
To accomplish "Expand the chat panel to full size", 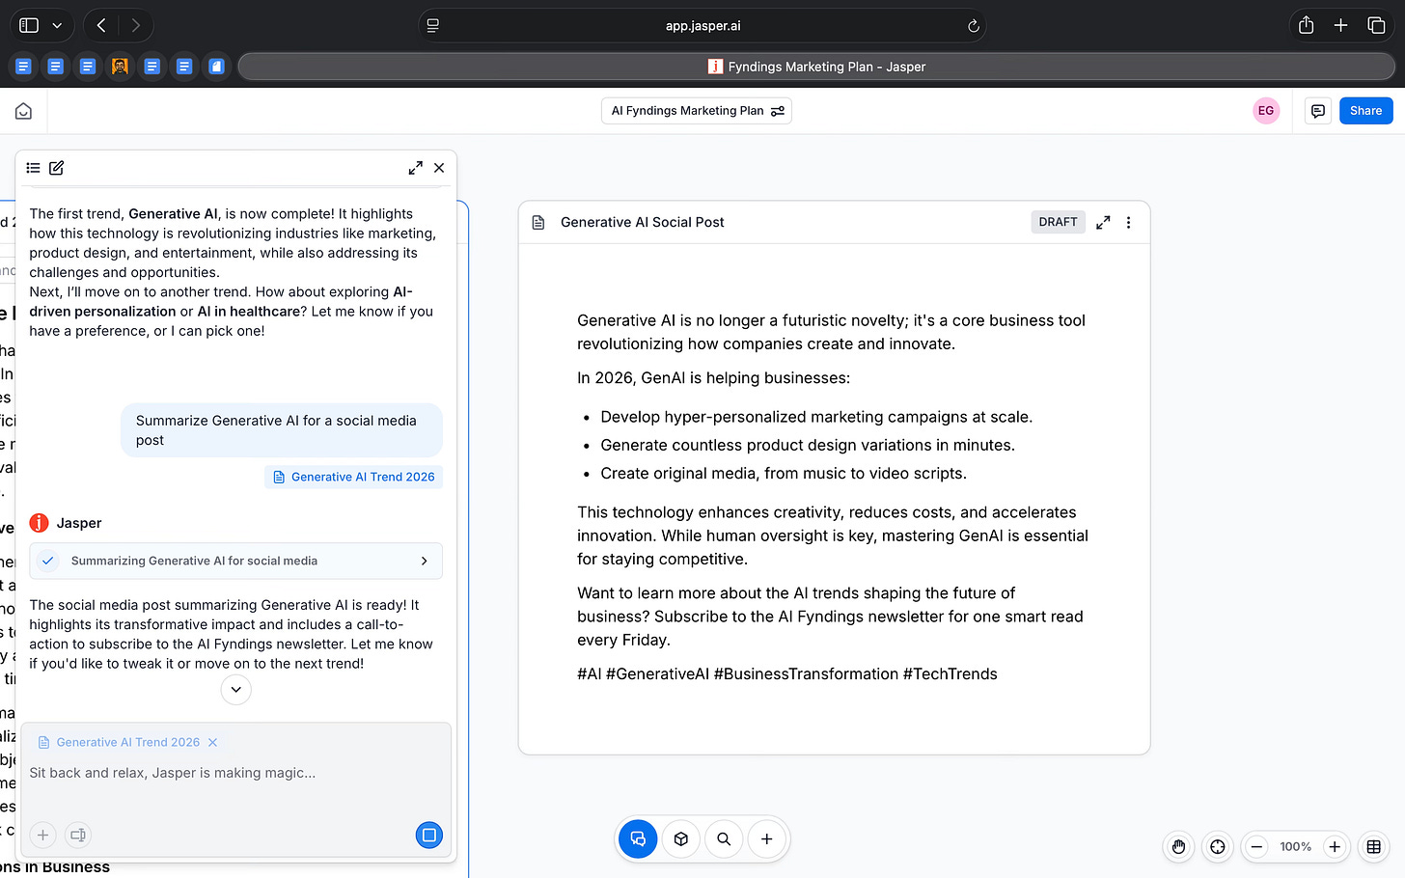I will point(415,168).
